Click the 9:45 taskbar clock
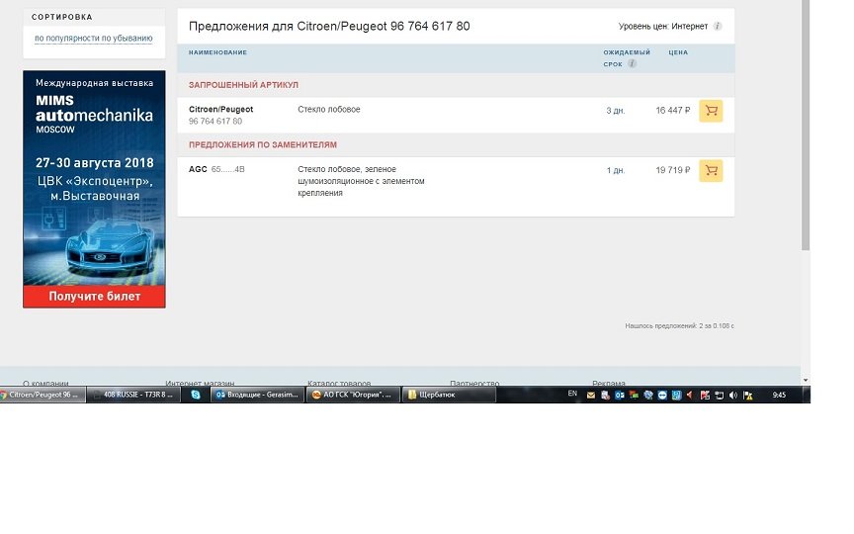 coord(779,395)
